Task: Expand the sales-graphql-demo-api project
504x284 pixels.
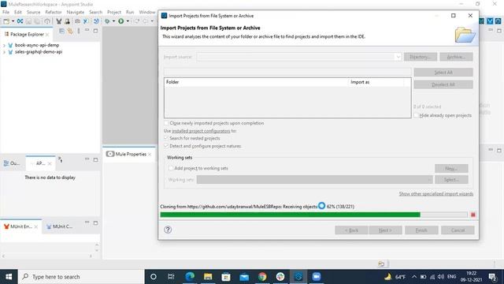Action: pos(4,52)
